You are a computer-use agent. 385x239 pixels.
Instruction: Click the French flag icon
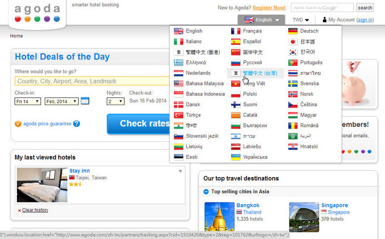click(236, 31)
